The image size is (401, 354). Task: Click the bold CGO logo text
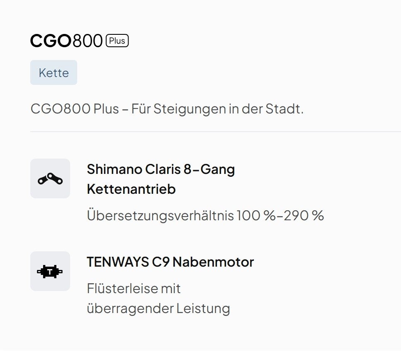51,41
